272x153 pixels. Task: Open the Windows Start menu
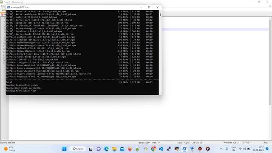(64, 149)
